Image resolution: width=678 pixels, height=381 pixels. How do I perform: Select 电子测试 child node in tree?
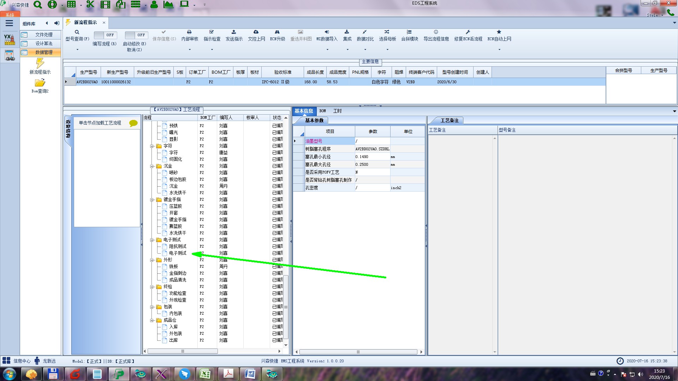[x=178, y=253]
